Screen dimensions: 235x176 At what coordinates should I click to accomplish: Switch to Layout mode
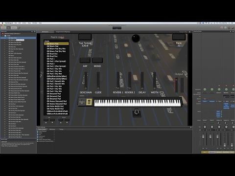(3, 28)
